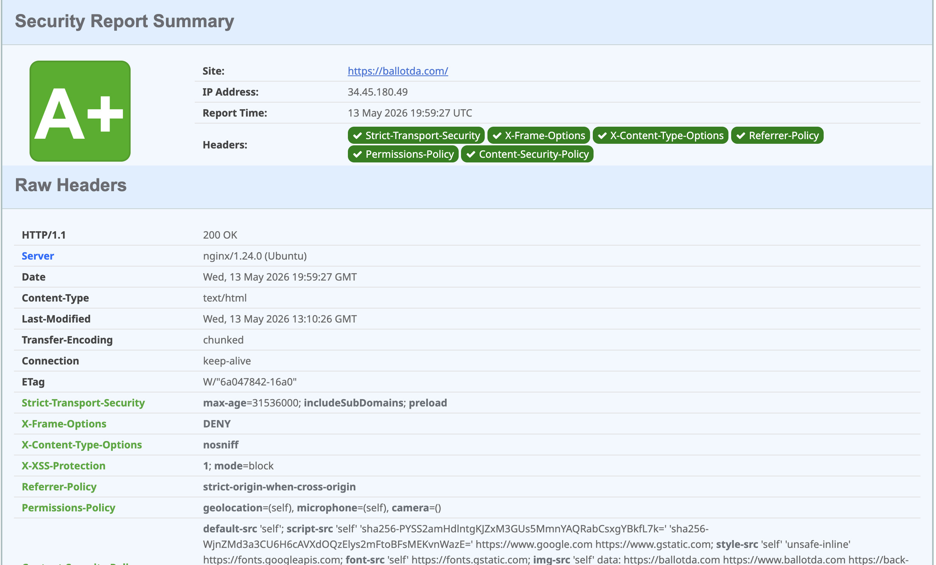Click the Referrer-Policy header badge
The width and height of the screenshot is (936, 565).
pos(777,136)
